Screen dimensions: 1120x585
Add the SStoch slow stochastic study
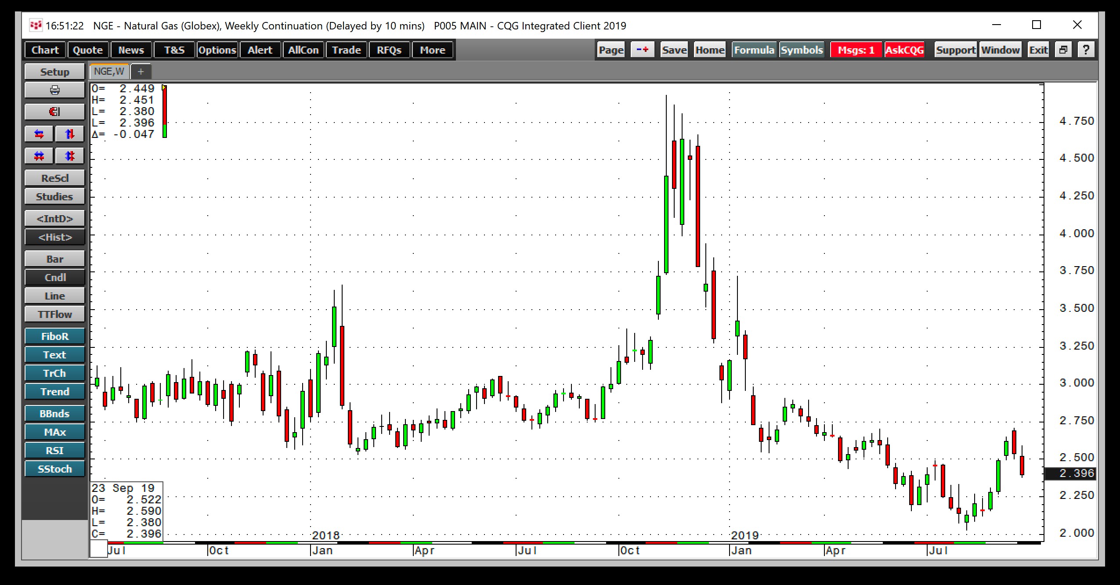coord(54,469)
